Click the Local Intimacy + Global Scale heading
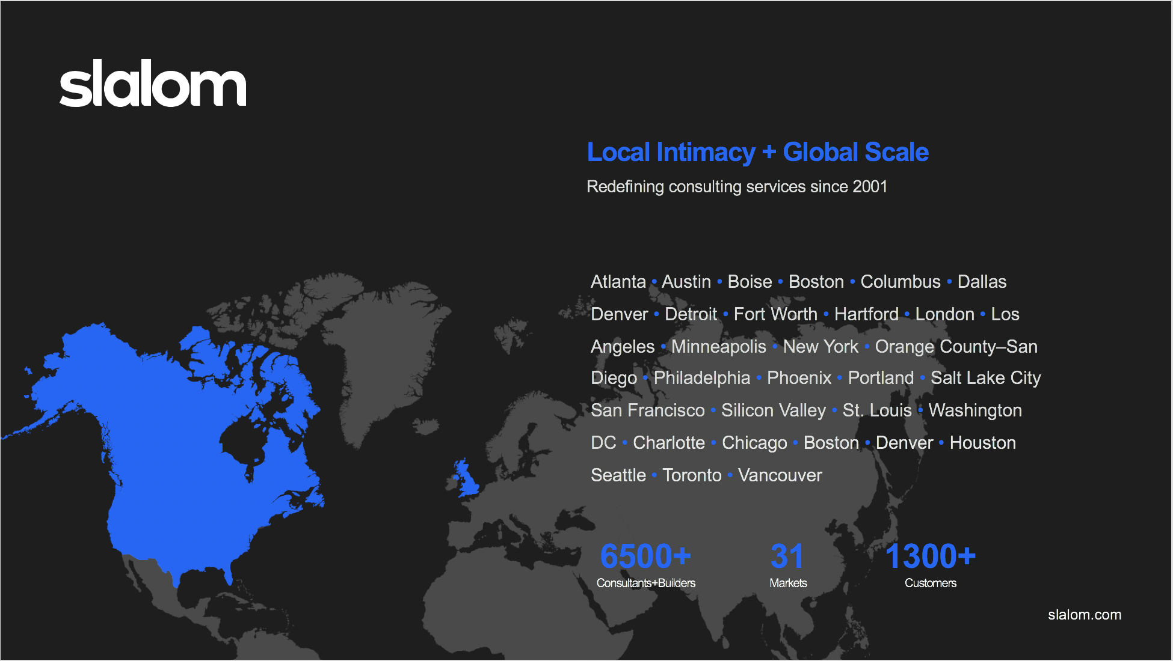1173x661 pixels. click(x=757, y=152)
